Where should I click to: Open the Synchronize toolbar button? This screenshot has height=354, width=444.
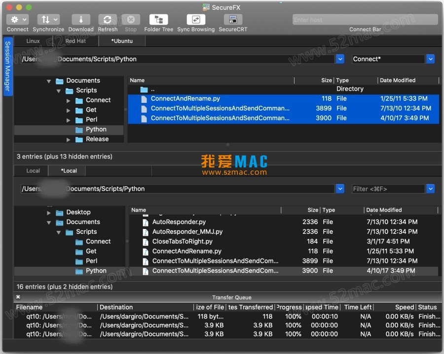pyautogui.click(x=48, y=20)
